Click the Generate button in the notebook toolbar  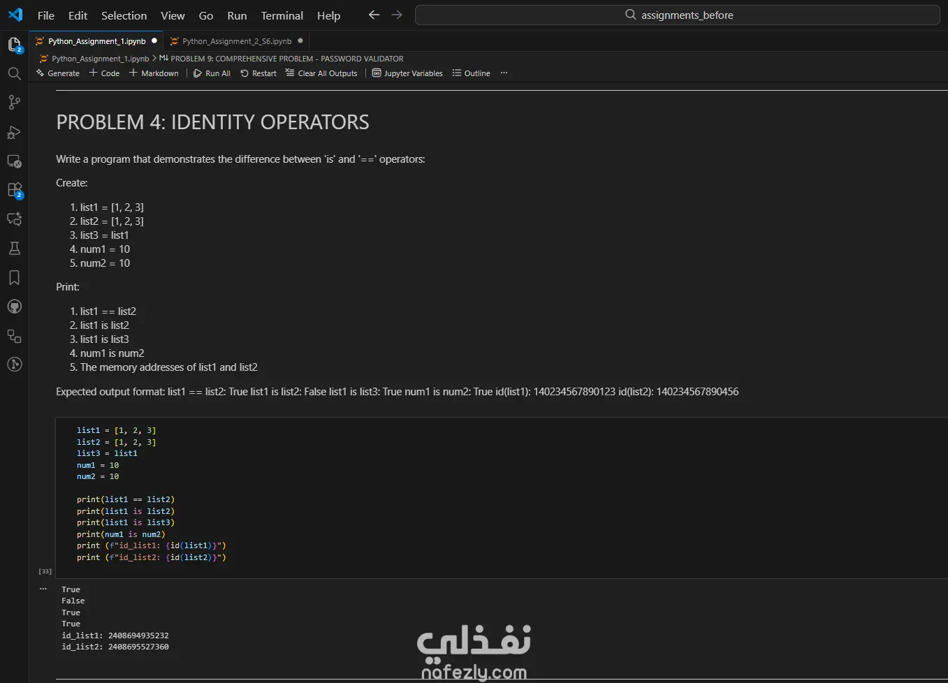[x=58, y=73]
